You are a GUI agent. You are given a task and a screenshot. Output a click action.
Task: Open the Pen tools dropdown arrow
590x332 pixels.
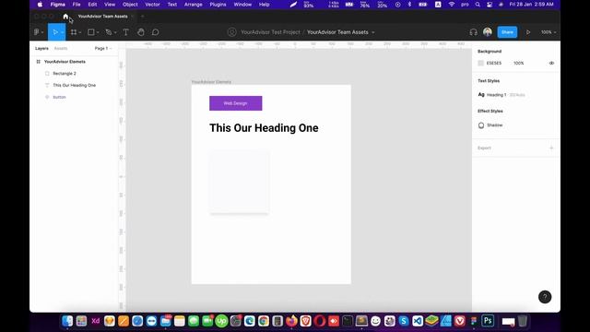tap(115, 33)
